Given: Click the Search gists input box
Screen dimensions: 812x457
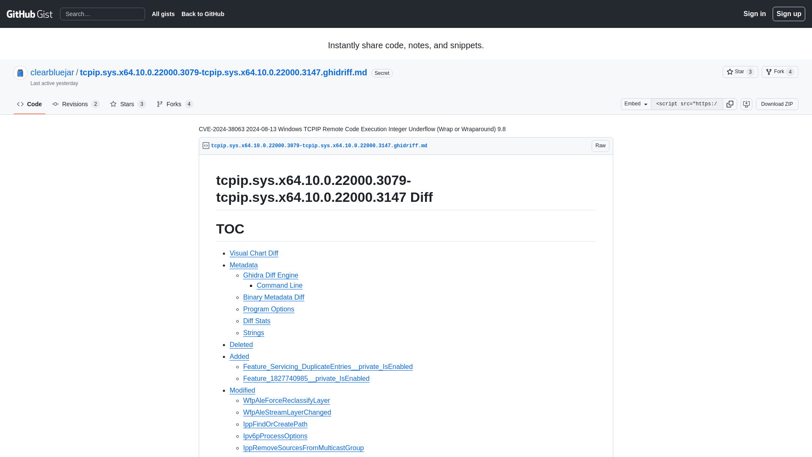Looking at the screenshot, I should pos(102,14).
